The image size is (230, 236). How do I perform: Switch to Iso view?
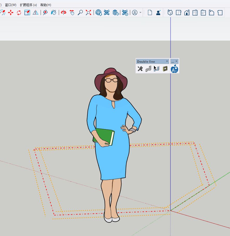coord(170,12)
